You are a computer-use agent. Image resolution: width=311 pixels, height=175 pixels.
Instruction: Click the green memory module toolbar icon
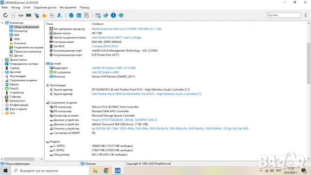tap(29, 15)
